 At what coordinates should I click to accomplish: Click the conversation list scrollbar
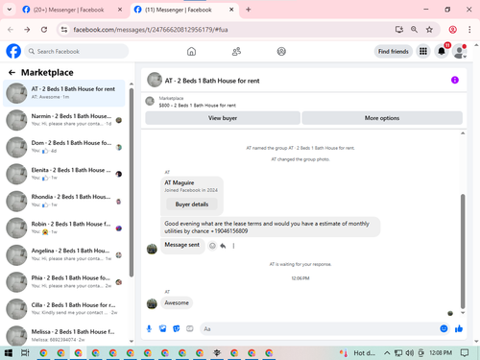click(132, 182)
